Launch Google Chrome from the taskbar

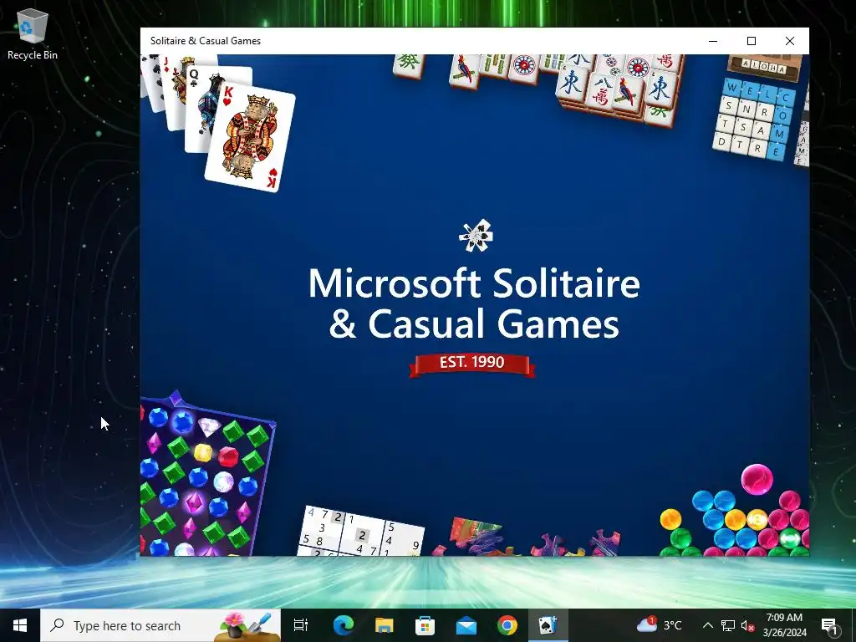pyautogui.click(x=507, y=625)
